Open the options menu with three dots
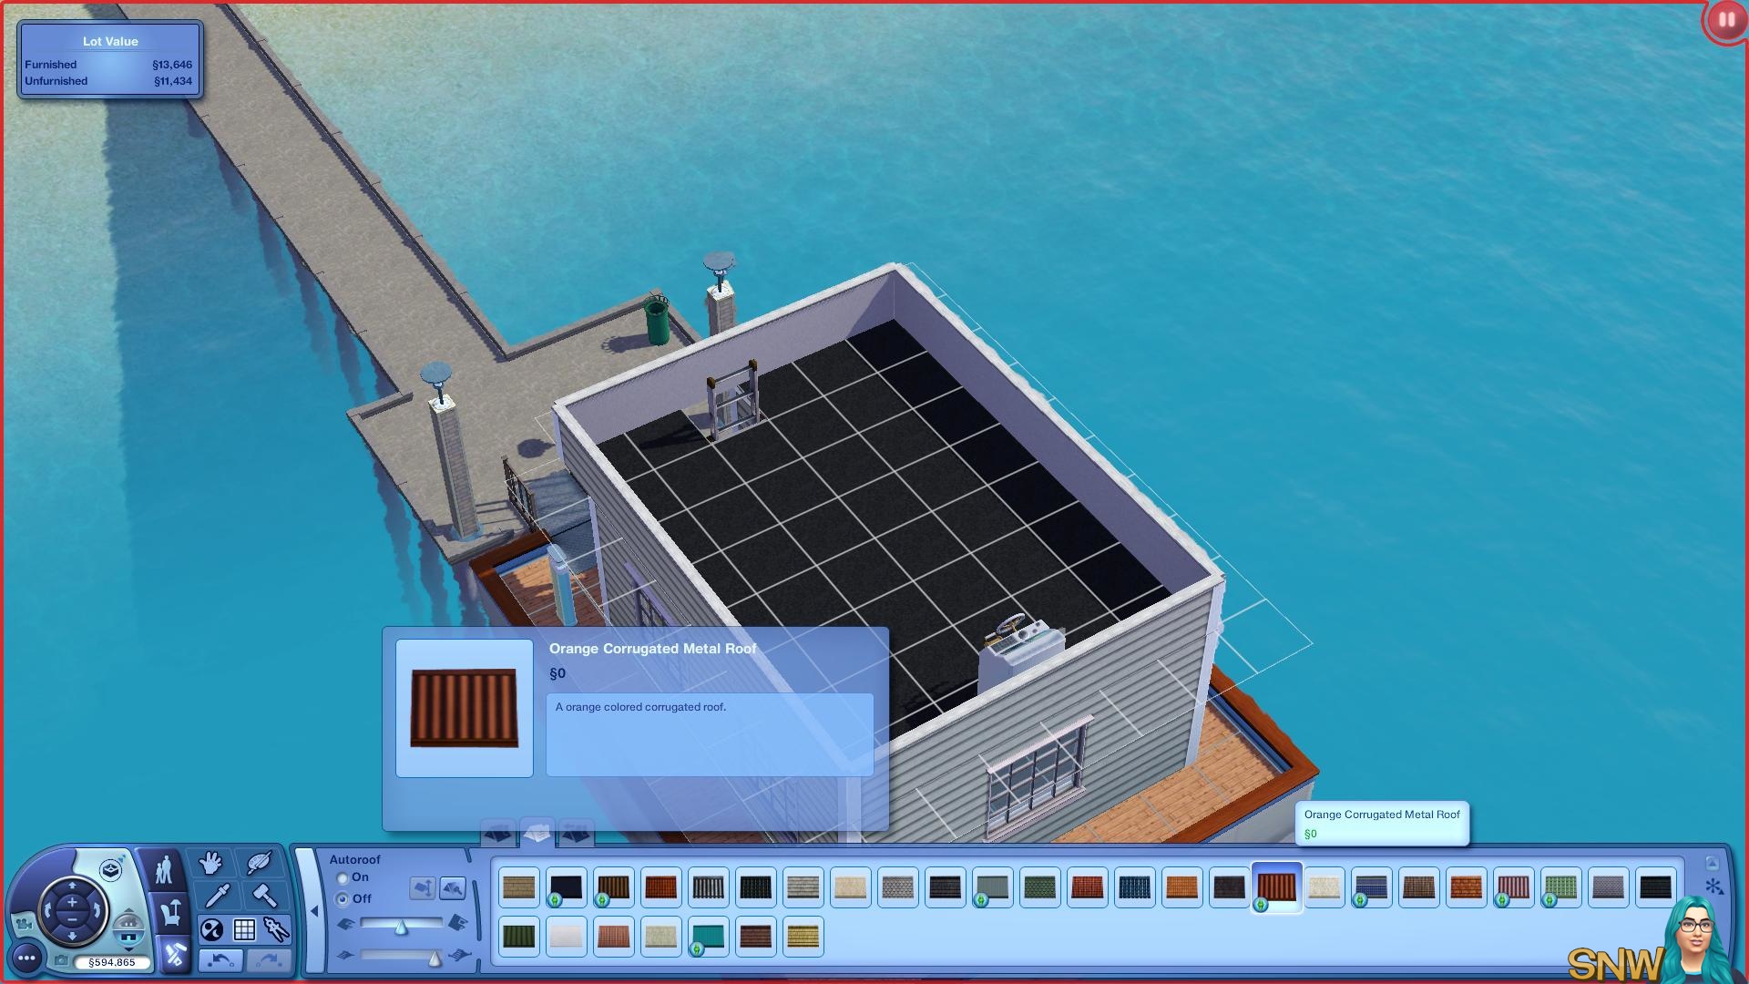 point(26,958)
